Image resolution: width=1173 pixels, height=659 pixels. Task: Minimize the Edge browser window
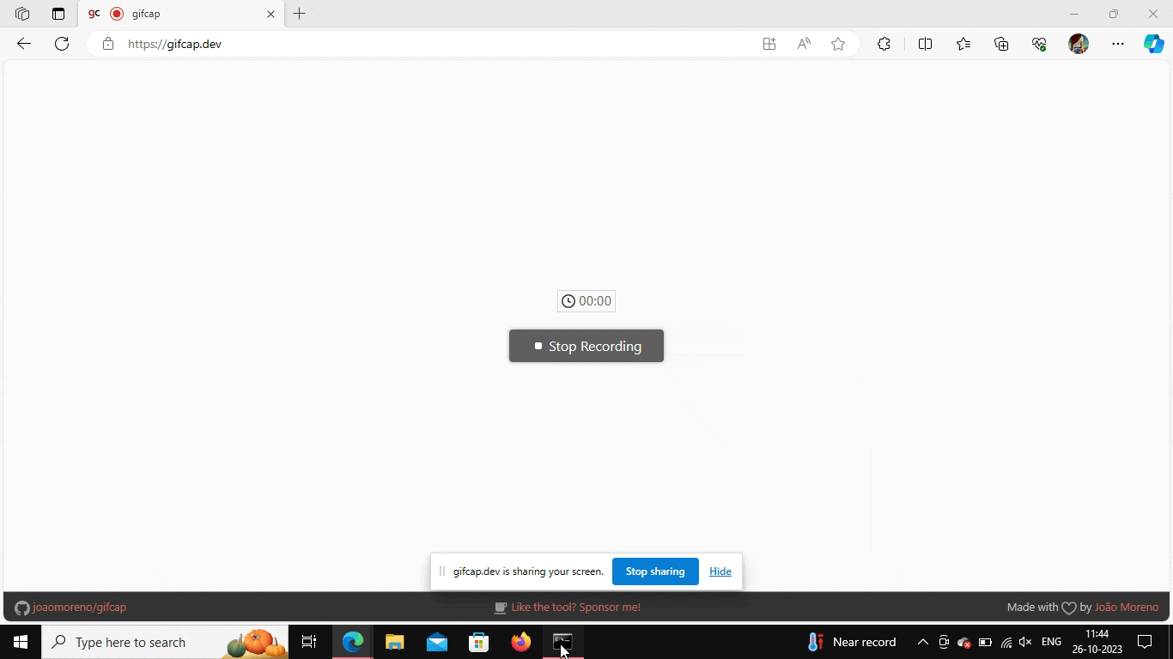point(1074,14)
